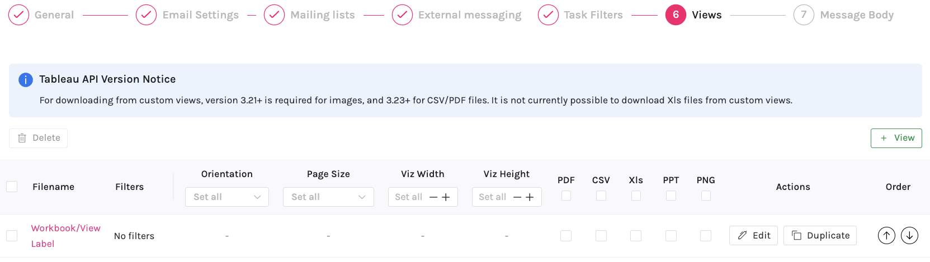Image resolution: width=930 pixels, height=262 pixels.
Task: Check the select-all rows checkbox
Action: [12, 187]
